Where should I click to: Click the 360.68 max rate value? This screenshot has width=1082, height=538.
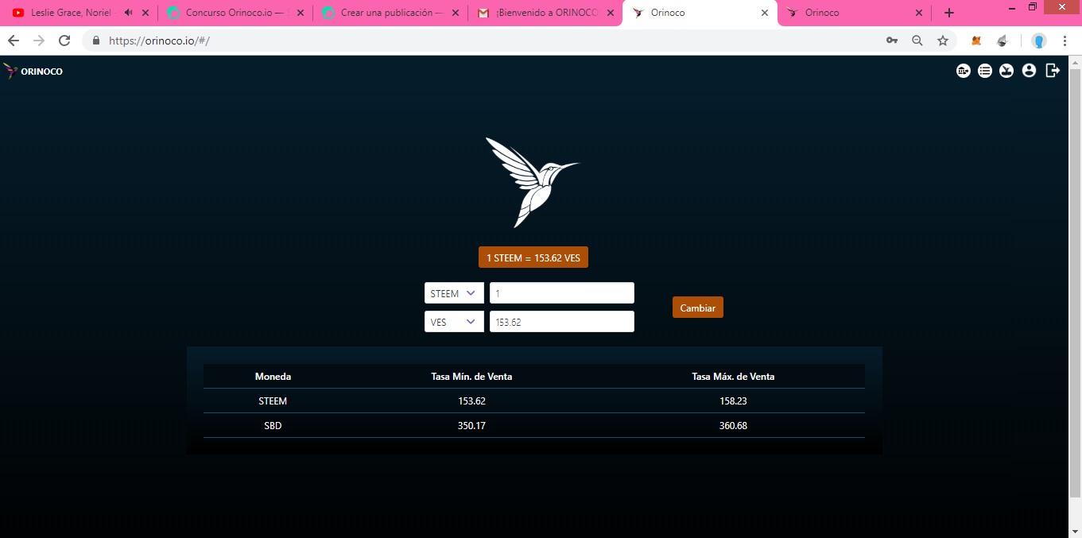(733, 426)
